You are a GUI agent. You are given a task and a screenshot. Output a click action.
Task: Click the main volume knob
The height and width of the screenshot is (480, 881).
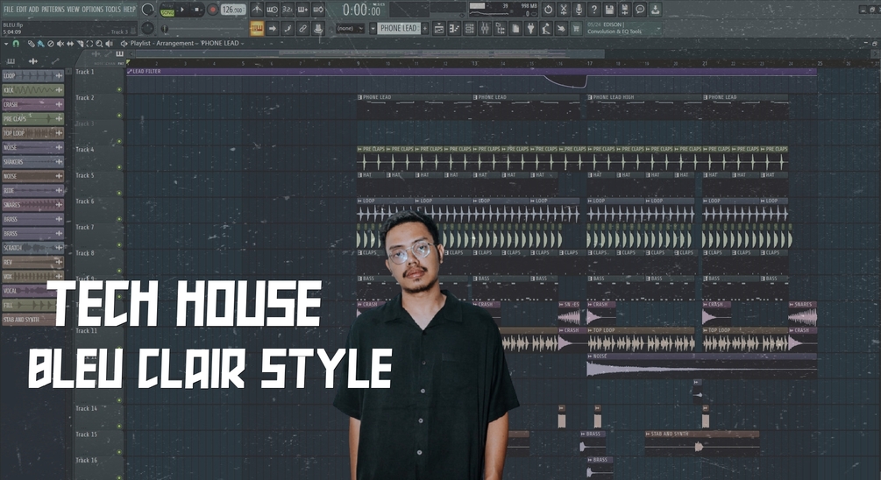click(148, 10)
